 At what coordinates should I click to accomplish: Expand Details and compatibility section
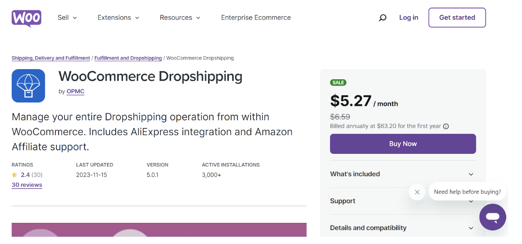click(x=403, y=228)
